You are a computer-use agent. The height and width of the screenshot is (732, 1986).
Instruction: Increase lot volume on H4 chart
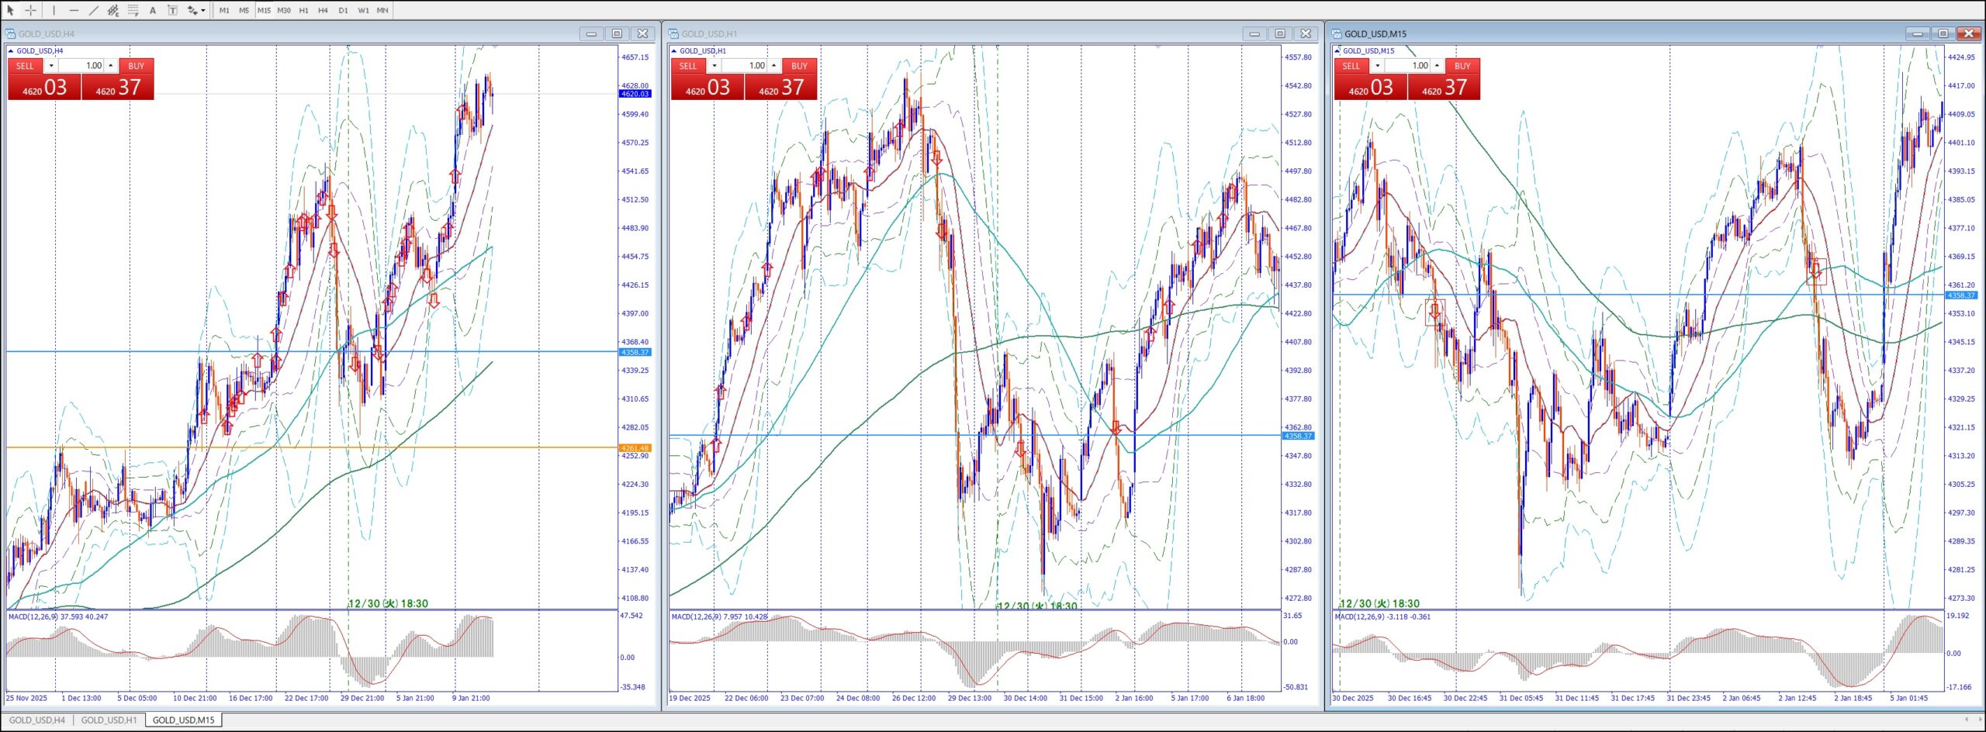[x=111, y=66]
